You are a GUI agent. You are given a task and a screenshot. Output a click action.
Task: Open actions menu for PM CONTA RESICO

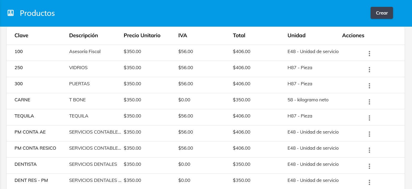pyautogui.click(x=369, y=150)
